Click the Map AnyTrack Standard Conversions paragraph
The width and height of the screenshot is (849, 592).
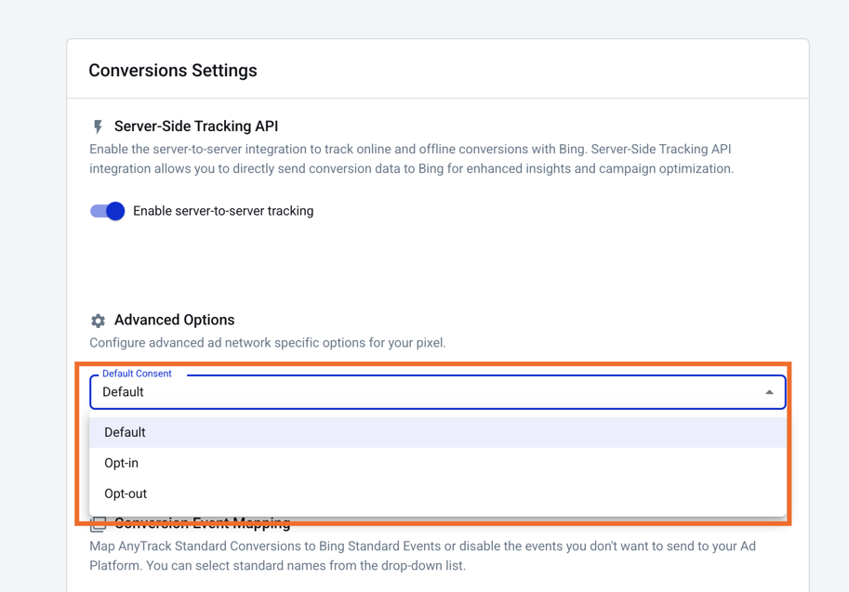point(422,556)
